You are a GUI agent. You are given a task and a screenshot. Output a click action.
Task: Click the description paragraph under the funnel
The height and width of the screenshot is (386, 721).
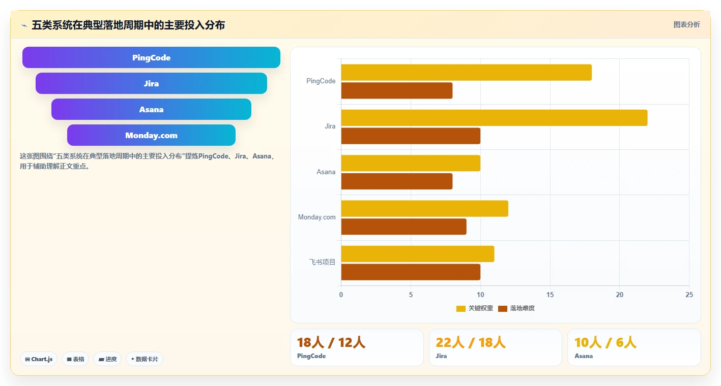[148, 161]
